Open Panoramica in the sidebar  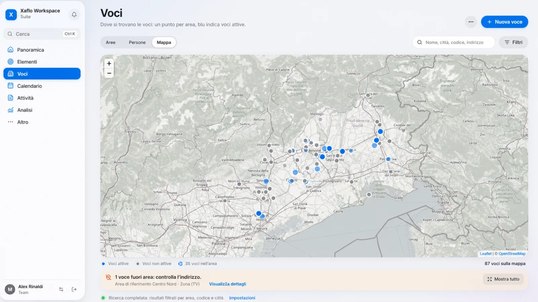point(42,50)
